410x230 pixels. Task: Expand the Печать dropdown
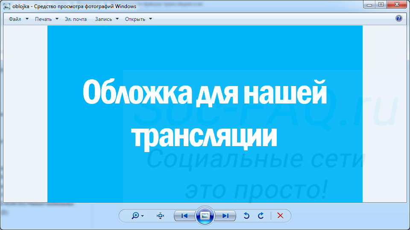pyautogui.click(x=46, y=19)
